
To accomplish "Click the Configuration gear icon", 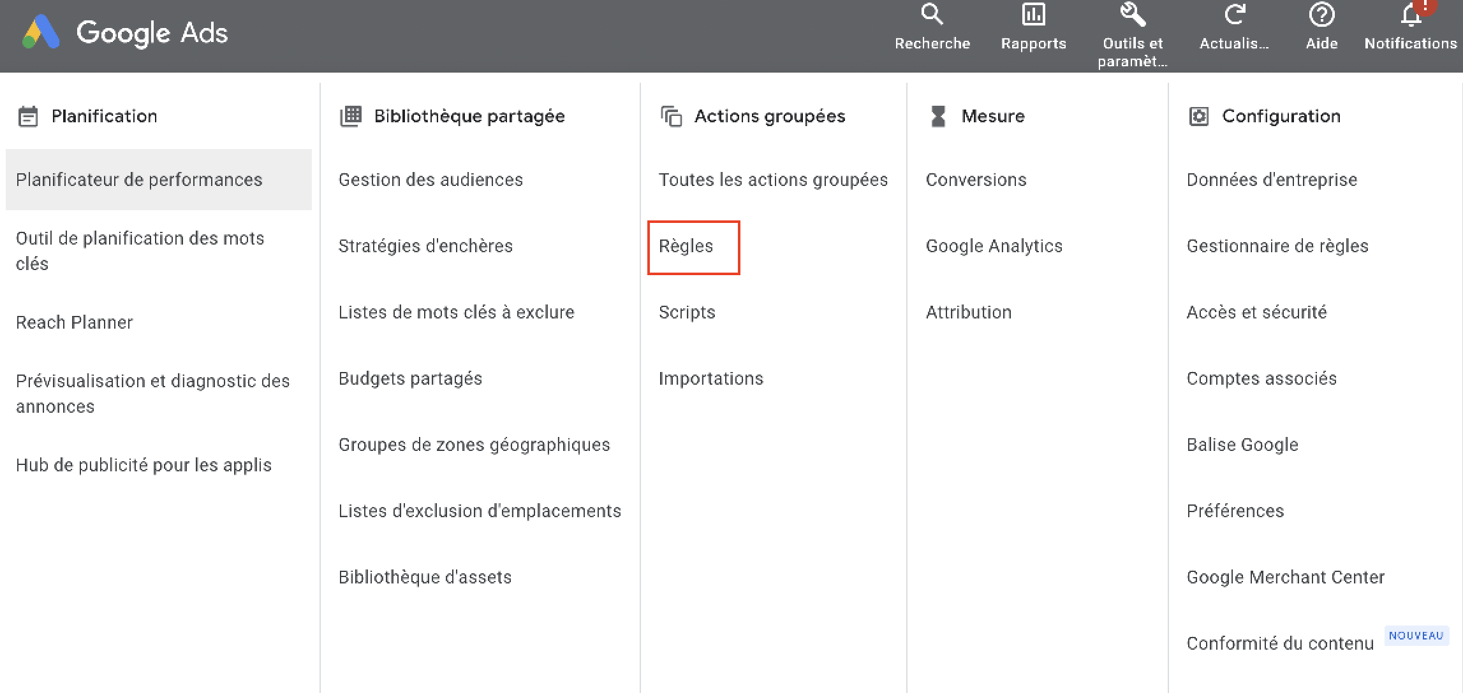I will coord(1199,117).
